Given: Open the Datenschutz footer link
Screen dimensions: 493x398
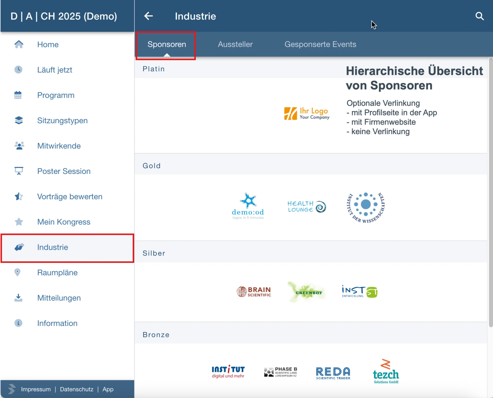Looking at the screenshot, I should [76, 389].
